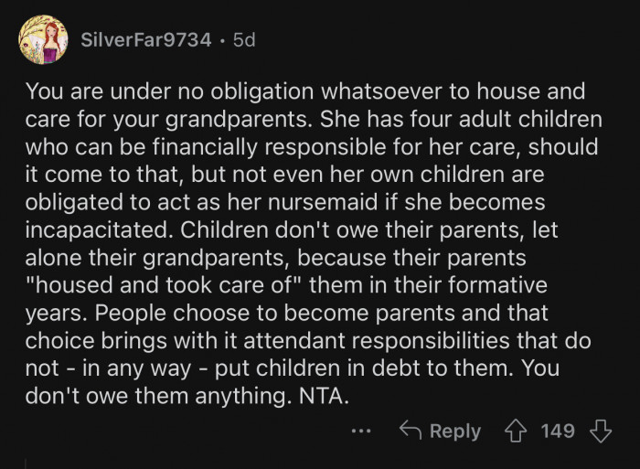Screen dimensions: 640x469
Task: Open the three-dot more options menu
Action: [x=361, y=431]
